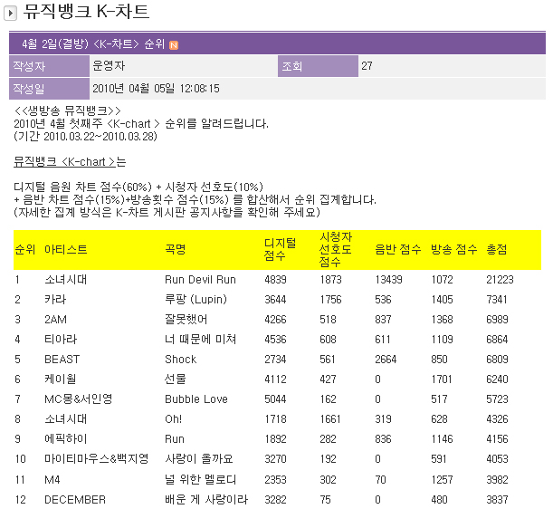This screenshot has width=553, height=509.
Task: Select total score 4326
Action: tap(497, 419)
